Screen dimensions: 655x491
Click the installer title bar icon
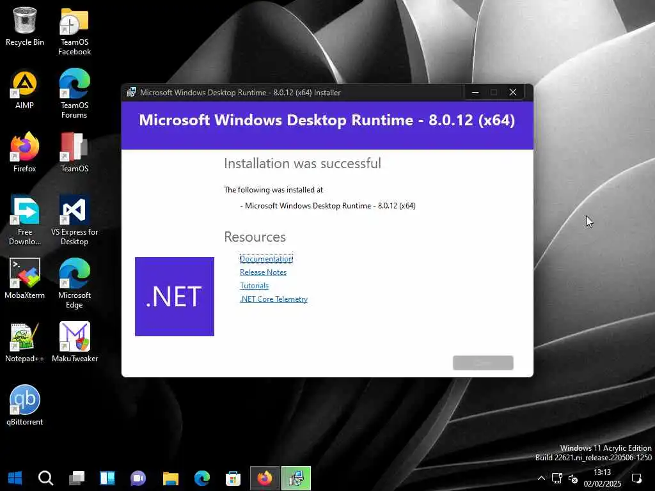click(131, 92)
